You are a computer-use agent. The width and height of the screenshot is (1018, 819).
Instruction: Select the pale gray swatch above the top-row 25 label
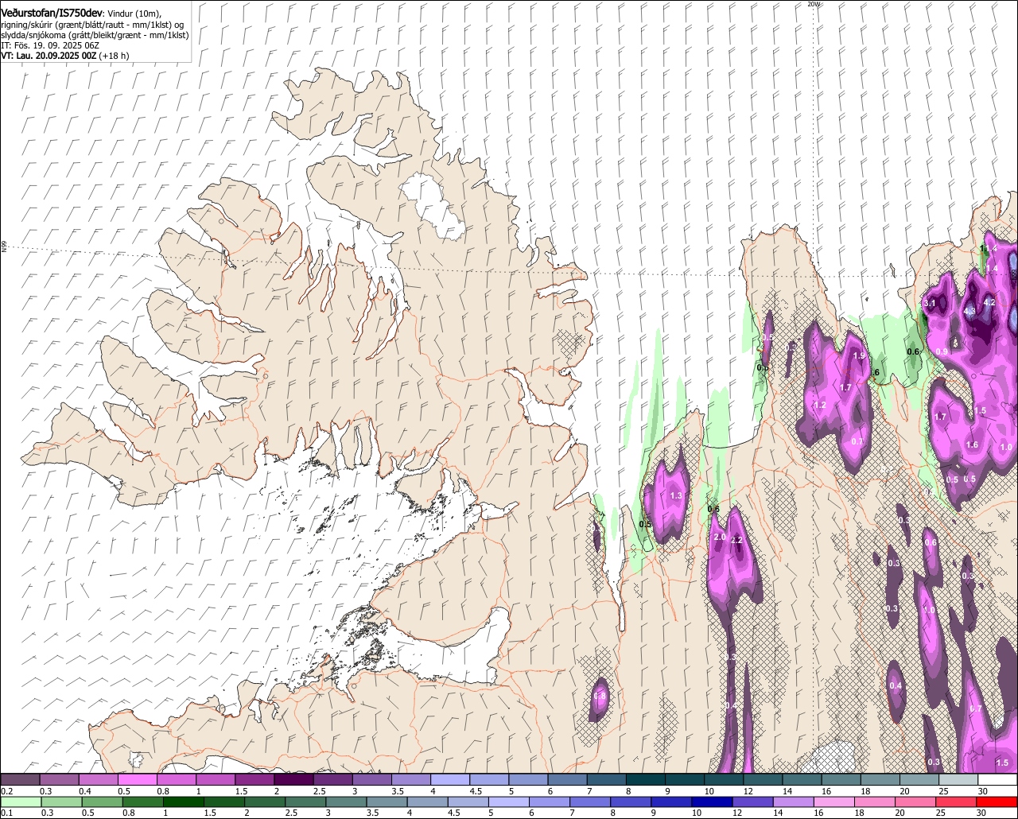click(x=958, y=779)
